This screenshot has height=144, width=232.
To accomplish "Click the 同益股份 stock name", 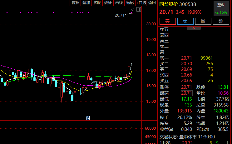I will click(168, 4).
